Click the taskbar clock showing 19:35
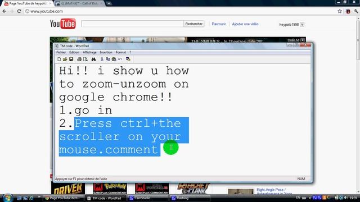The width and height of the screenshot is (360, 202). [x=354, y=198]
